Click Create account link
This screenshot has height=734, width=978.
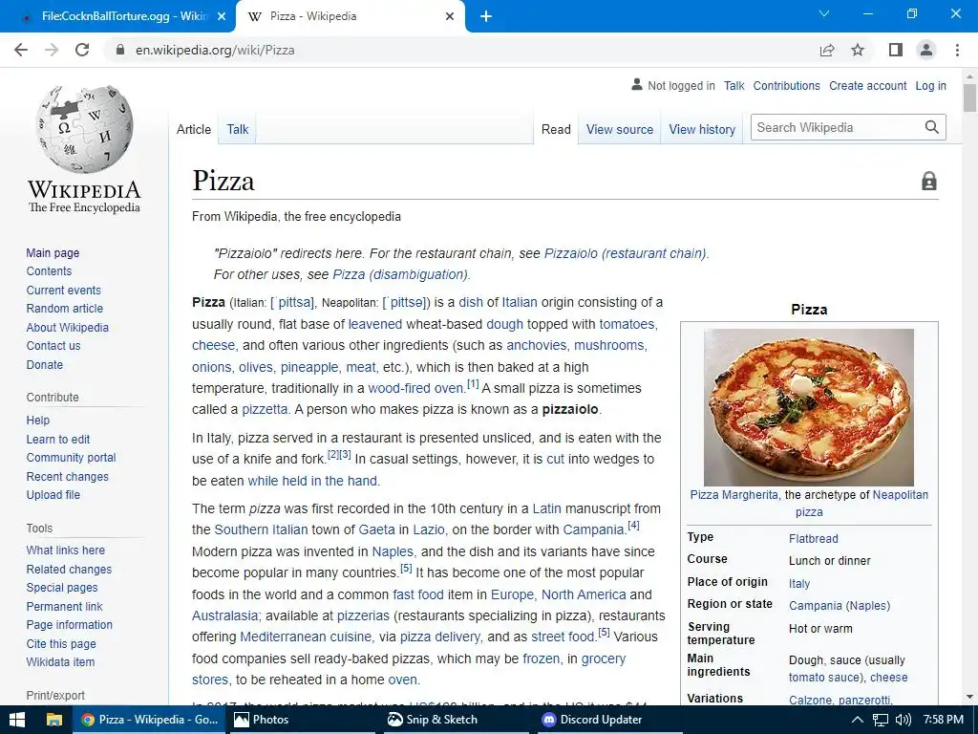[x=867, y=85]
